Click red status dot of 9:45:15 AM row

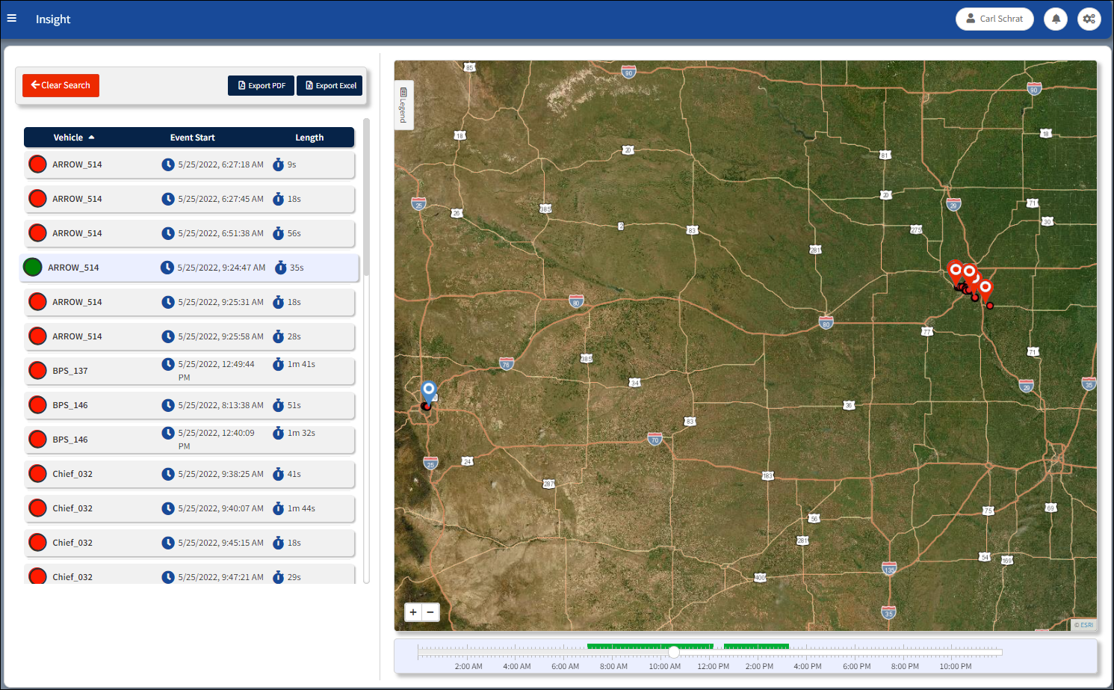pos(37,543)
